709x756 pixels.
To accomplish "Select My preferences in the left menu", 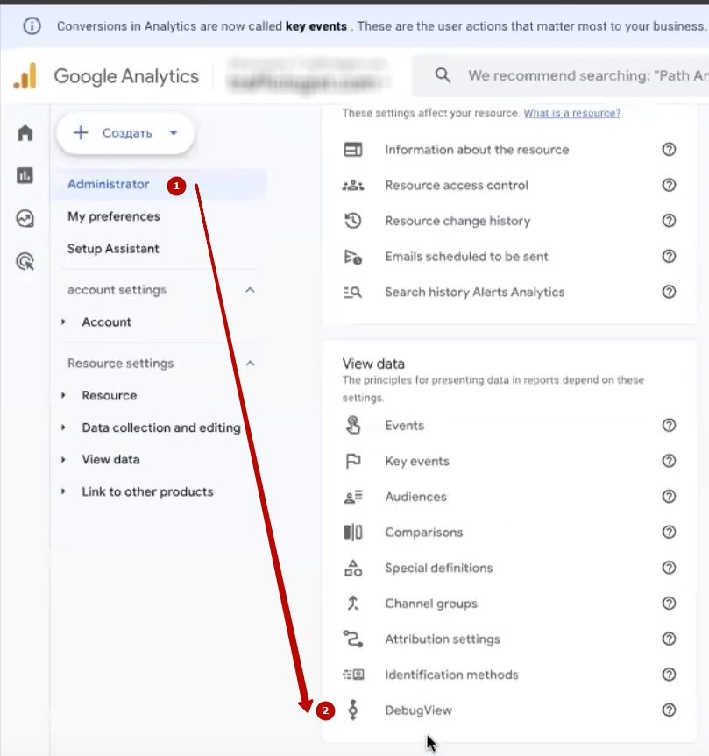I will [x=114, y=216].
